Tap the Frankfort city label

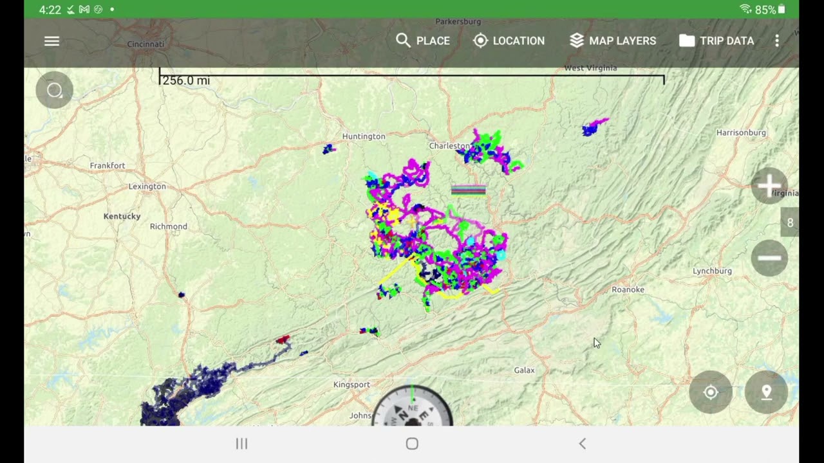[108, 165]
